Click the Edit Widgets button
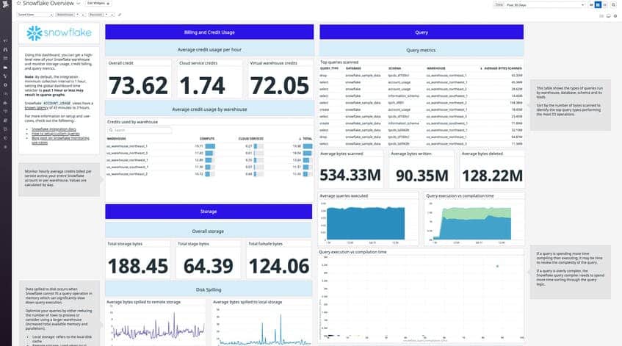Image resolution: width=622 pixels, height=346 pixels. tap(98, 3)
